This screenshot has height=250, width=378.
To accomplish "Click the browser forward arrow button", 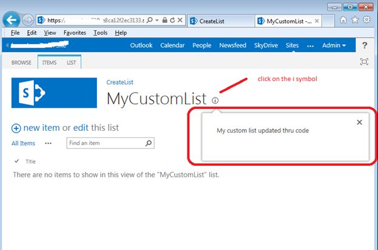I will 28,20.
